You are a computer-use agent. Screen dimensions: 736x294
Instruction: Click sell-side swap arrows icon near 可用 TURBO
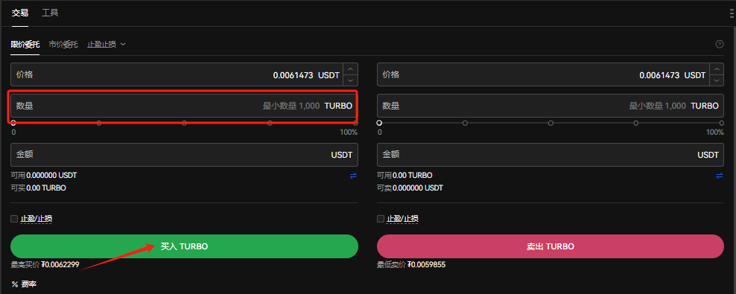(x=719, y=176)
